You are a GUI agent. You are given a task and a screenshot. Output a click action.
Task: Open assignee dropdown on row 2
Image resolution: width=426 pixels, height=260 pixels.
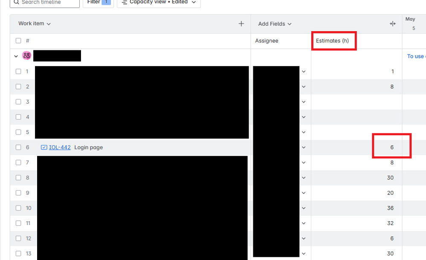(x=304, y=87)
